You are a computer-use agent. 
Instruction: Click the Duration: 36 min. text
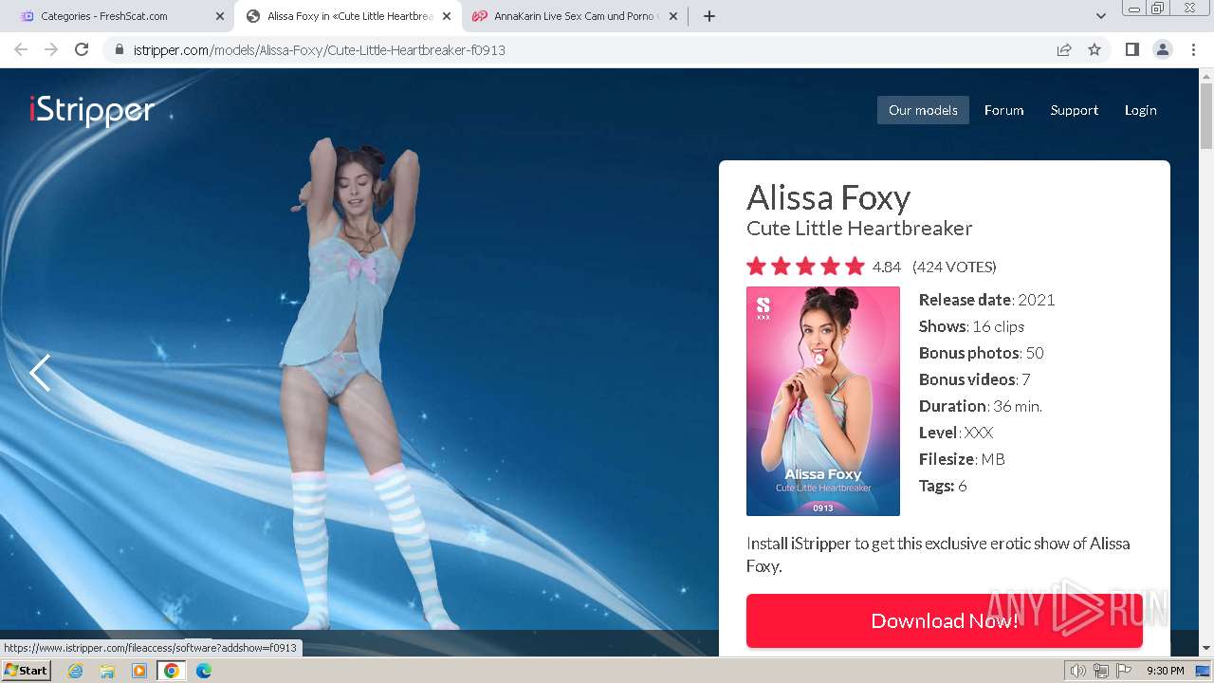[980, 406]
